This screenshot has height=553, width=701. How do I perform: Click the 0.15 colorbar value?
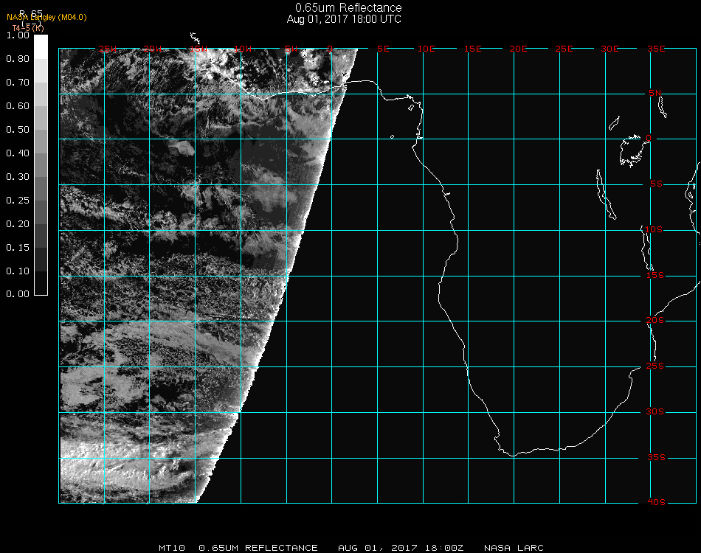[18, 248]
